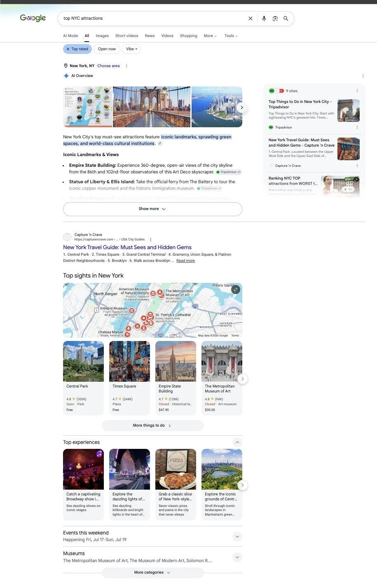Click the Capture 'n Crave site favicon

[67, 237]
